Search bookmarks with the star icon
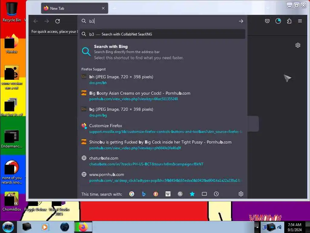This screenshot has width=310, height=233. point(192,194)
